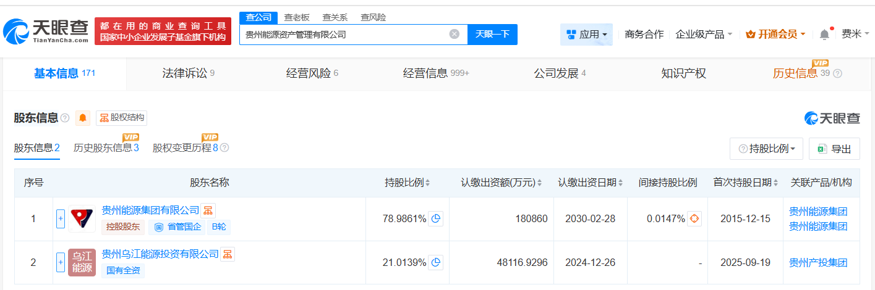Switch to the 法律诉讼 tab
Image resolution: width=875 pixels, height=290 pixels.
coord(184,73)
